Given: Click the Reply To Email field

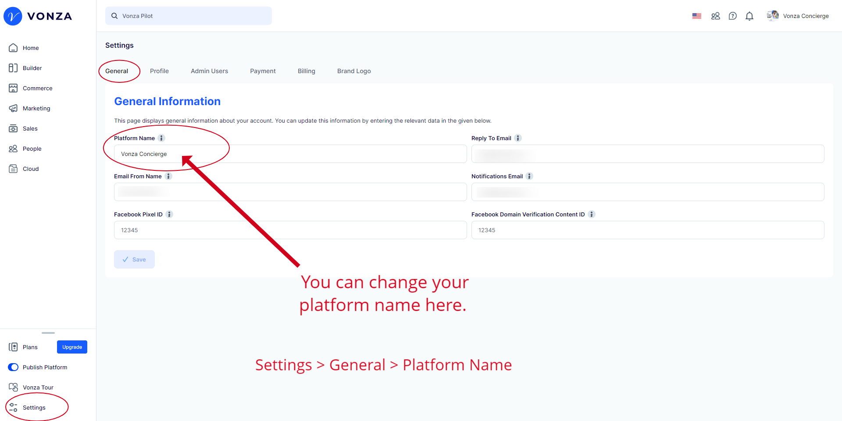Looking at the screenshot, I should tap(648, 154).
